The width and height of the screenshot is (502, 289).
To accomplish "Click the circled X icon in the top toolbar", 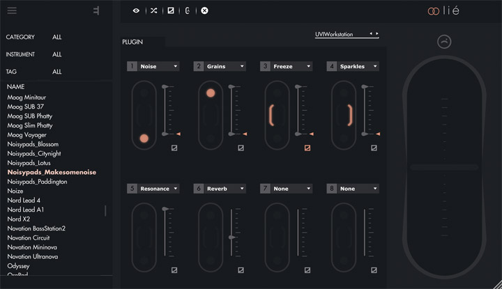I will [x=204, y=10].
